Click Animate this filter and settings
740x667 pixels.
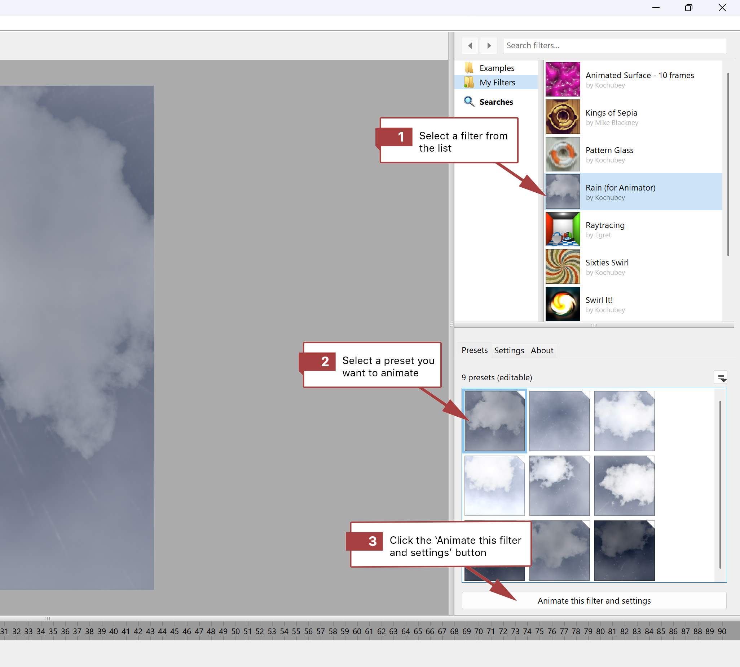point(594,601)
